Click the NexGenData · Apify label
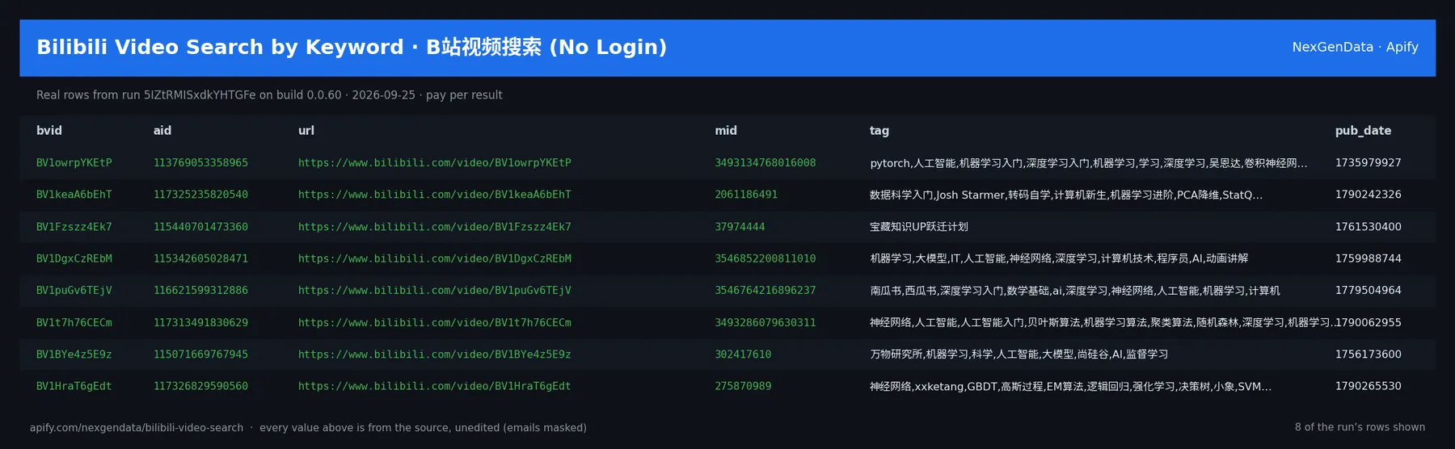 pyautogui.click(x=1355, y=47)
